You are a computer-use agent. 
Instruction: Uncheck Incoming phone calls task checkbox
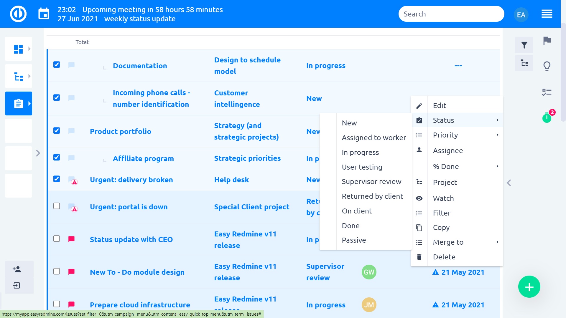tap(57, 97)
